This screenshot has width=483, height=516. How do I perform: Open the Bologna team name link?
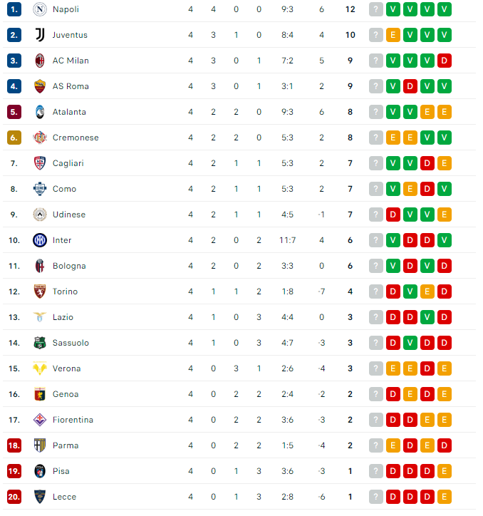69,266
